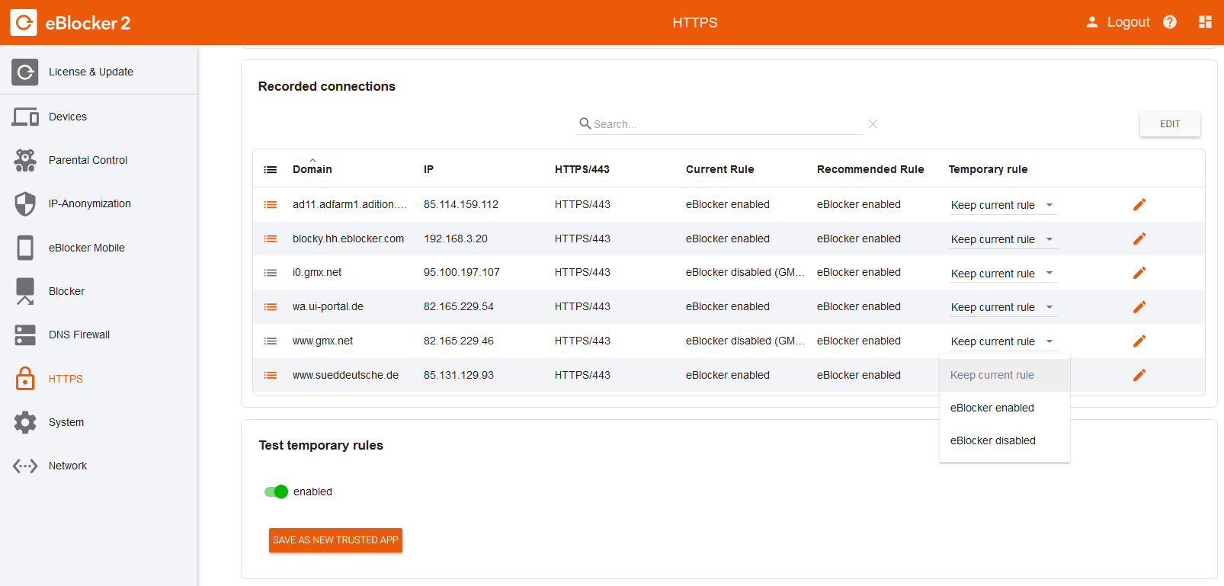The image size is (1224, 586).
Task: Choose Keep current rule in the open dropdown list
Action: point(1005,375)
